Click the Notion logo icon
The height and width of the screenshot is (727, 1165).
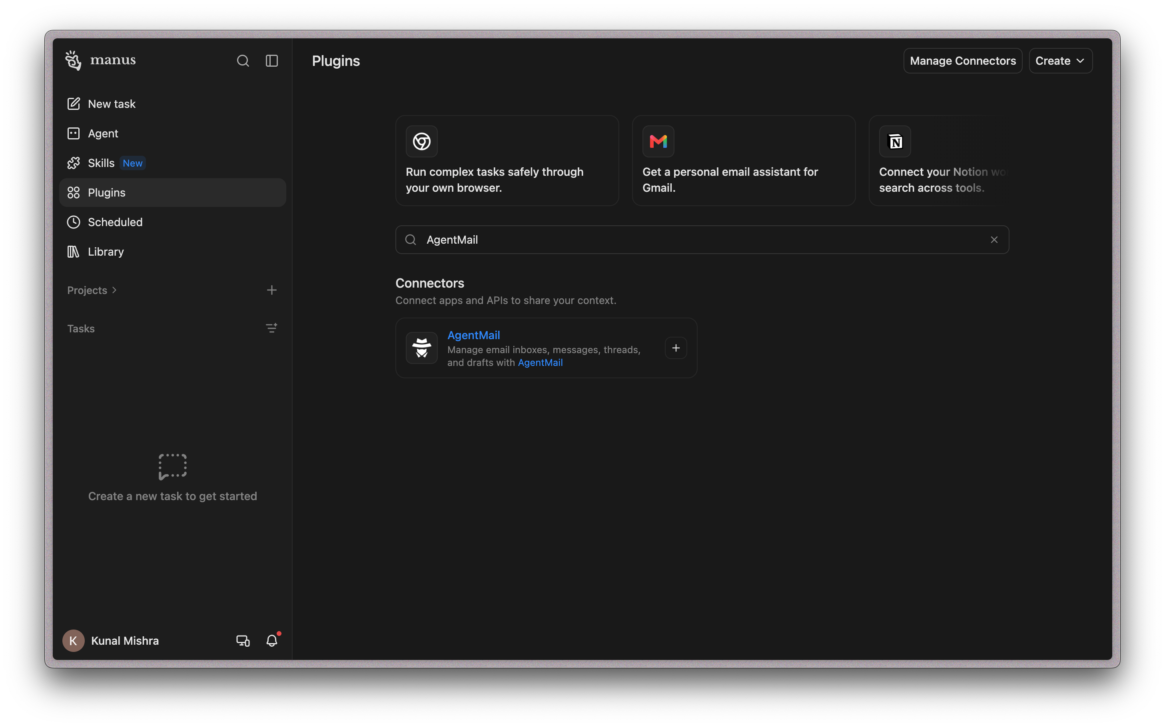(x=895, y=141)
